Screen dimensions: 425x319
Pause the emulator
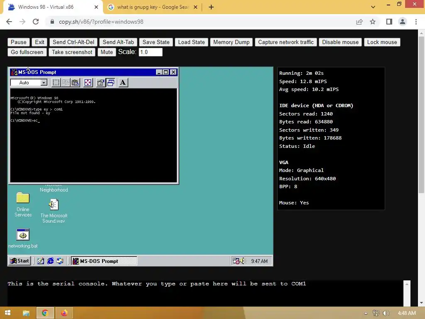coord(18,42)
